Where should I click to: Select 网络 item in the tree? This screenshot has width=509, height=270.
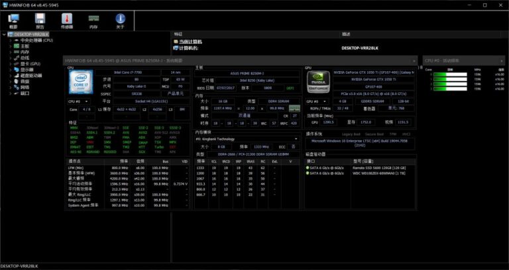pyautogui.click(x=25, y=87)
